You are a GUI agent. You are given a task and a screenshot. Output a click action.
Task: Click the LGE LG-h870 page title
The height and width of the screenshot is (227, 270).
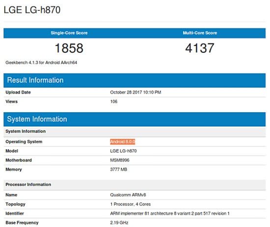(x=32, y=10)
